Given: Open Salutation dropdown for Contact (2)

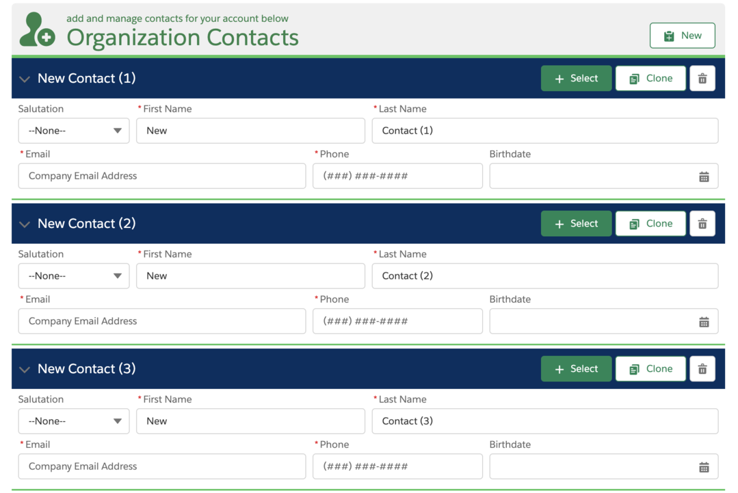Looking at the screenshot, I should (74, 276).
